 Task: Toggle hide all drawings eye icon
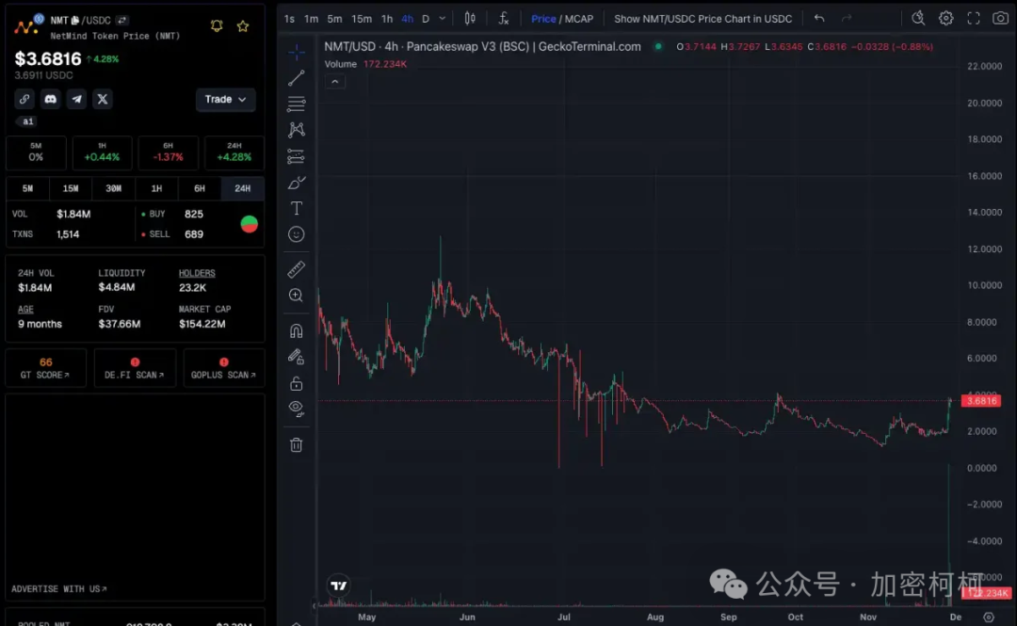click(297, 409)
